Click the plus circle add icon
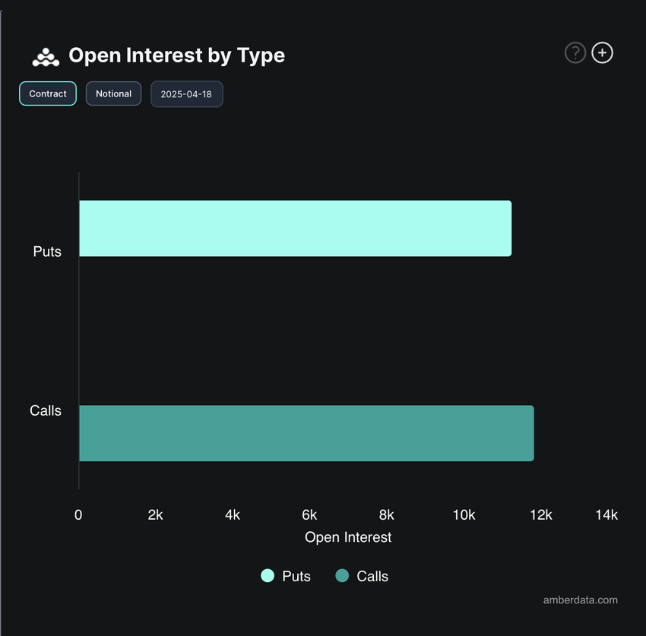Viewport: 646px width, 636px height. [x=603, y=52]
